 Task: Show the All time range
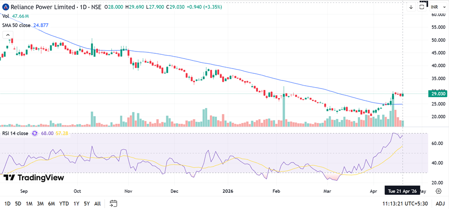(97, 203)
